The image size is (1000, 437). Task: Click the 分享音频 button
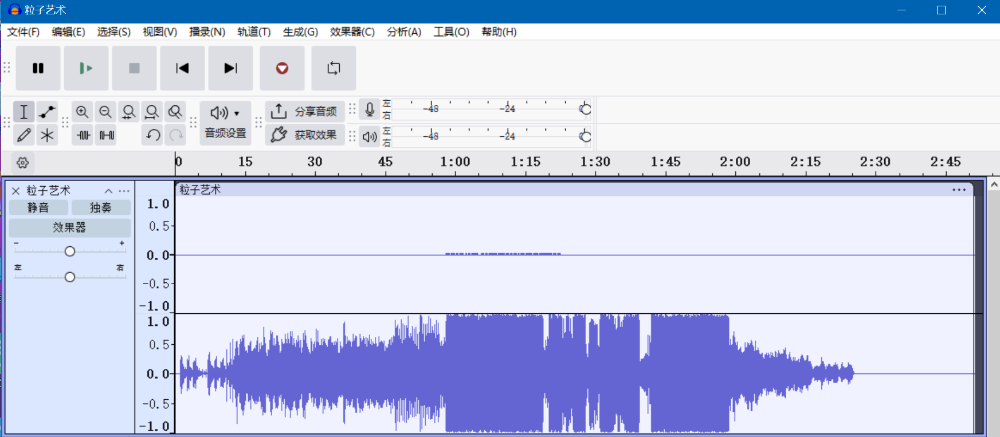[305, 111]
